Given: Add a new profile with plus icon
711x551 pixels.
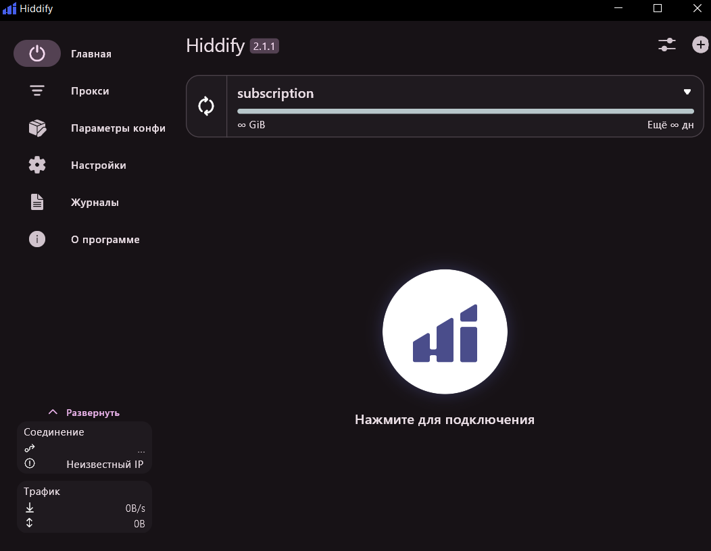Looking at the screenshot, I should click(x=701, y=45).
